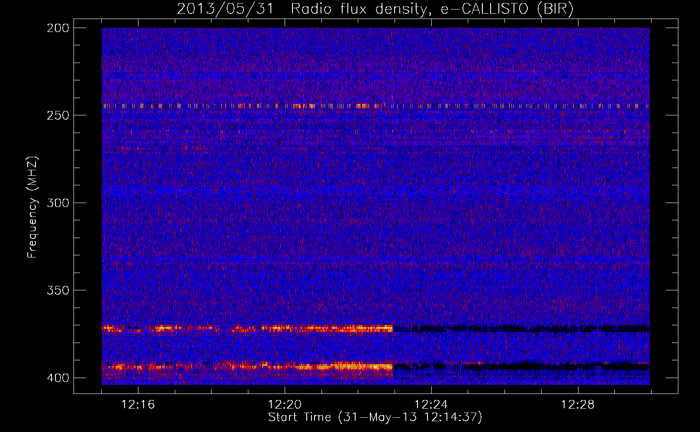Click the 12:20 time tick label
The height and width of the screenshot is (432, 700).
[x=285, y=405]
